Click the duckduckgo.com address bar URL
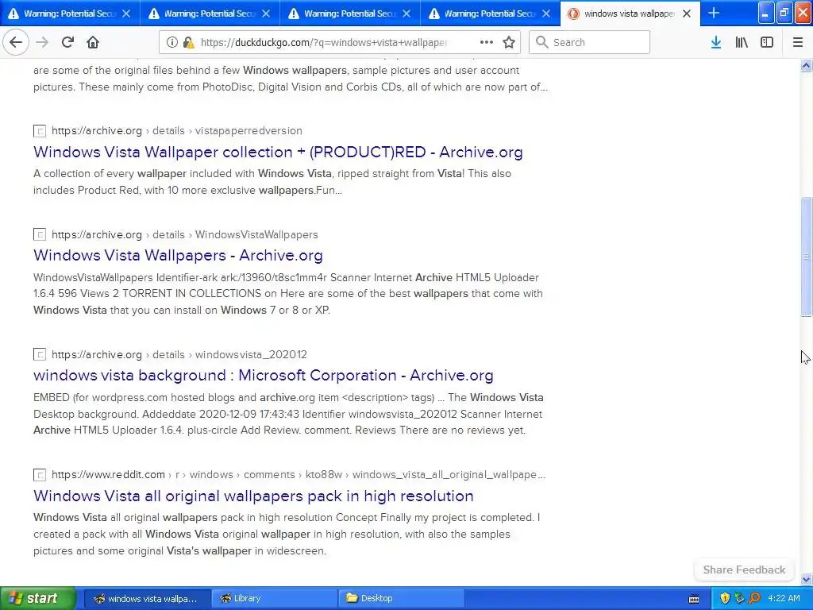 [x=324, y=43]
